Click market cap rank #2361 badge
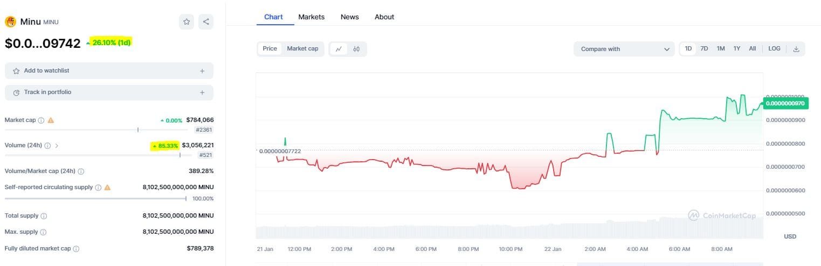 [203, 130]
